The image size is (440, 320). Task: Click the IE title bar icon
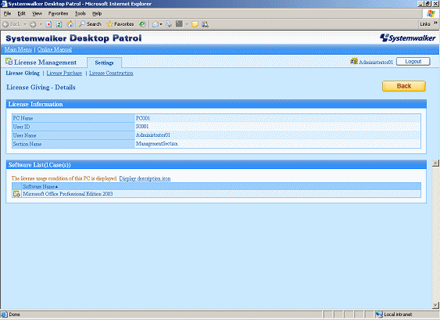(x=4, y=4)
